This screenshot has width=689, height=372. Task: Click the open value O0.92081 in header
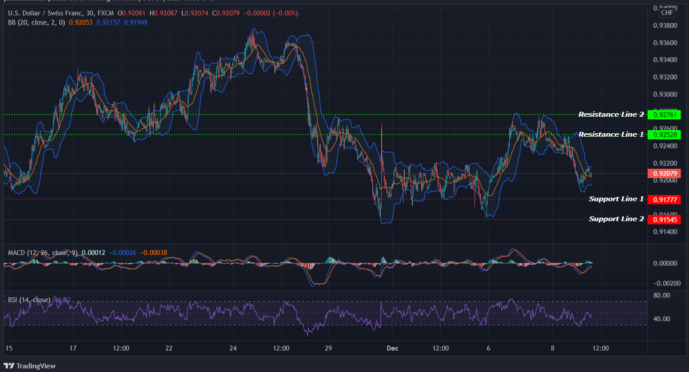(132, 13)
